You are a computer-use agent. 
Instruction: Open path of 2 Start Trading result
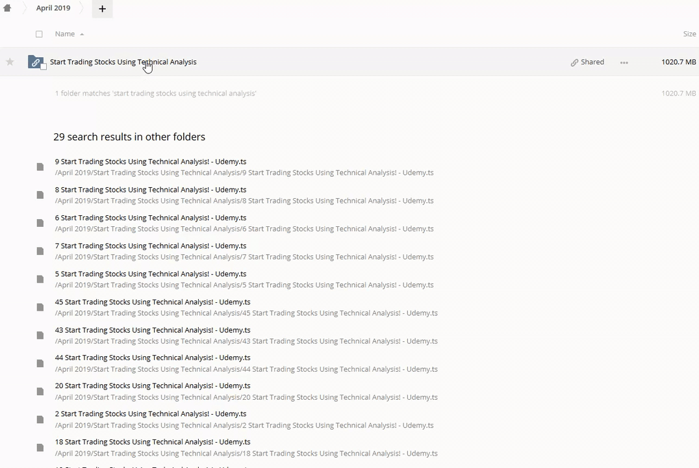244,426
